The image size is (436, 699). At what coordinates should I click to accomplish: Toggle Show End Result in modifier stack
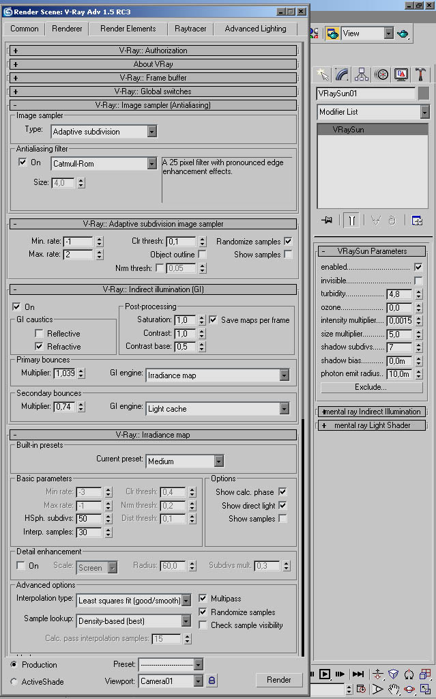(352, 220)
